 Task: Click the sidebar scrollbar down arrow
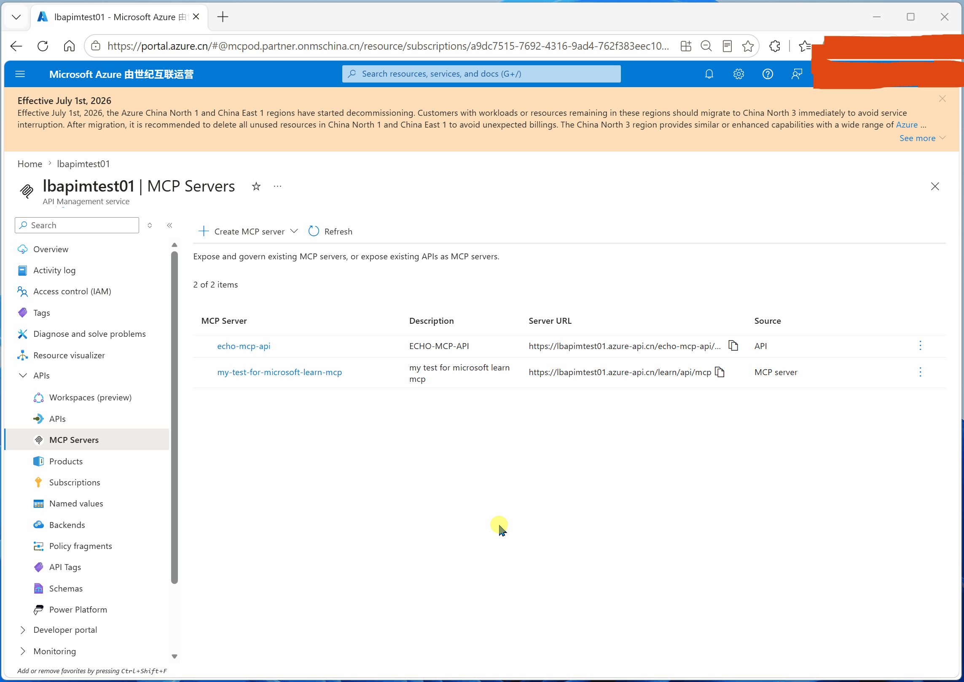pos(175,656)
